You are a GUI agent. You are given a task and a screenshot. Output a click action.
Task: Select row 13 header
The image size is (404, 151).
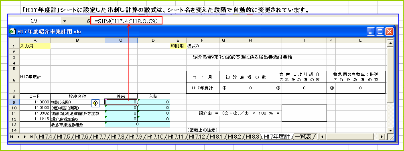(x=14, y=124)
